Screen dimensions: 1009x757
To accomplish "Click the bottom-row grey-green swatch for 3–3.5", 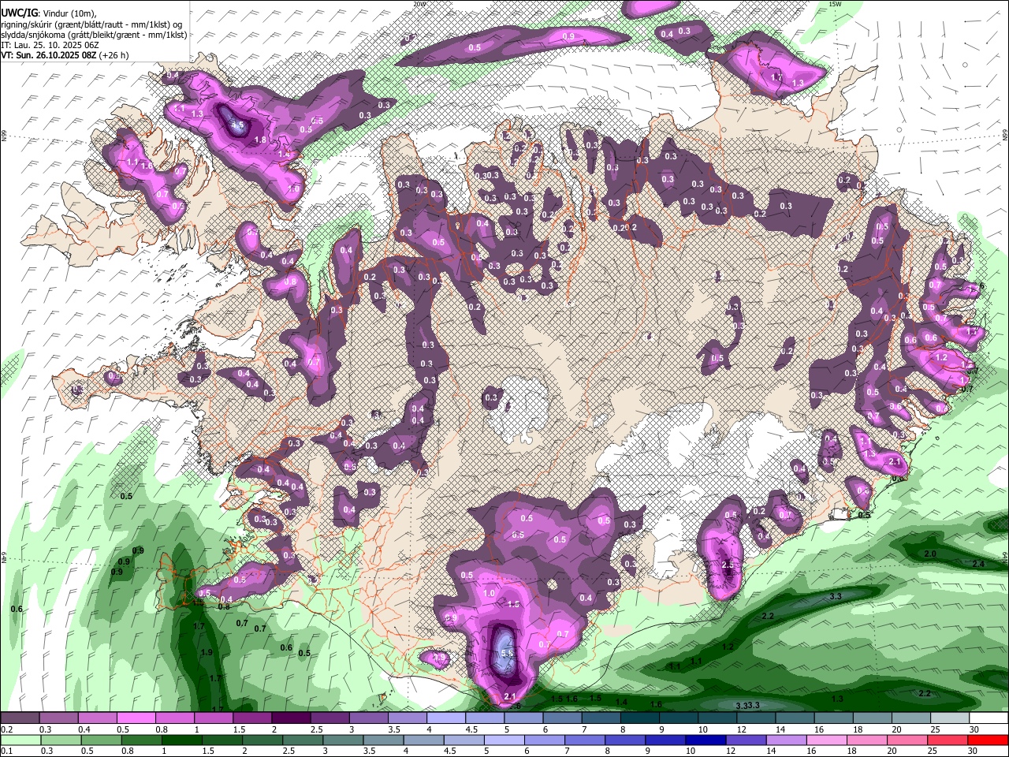I will [344, 740].
